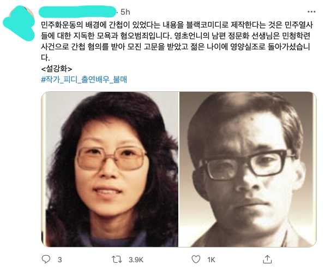
Task: Click the redacted author name bar
Action: click(x=77, y=11)
